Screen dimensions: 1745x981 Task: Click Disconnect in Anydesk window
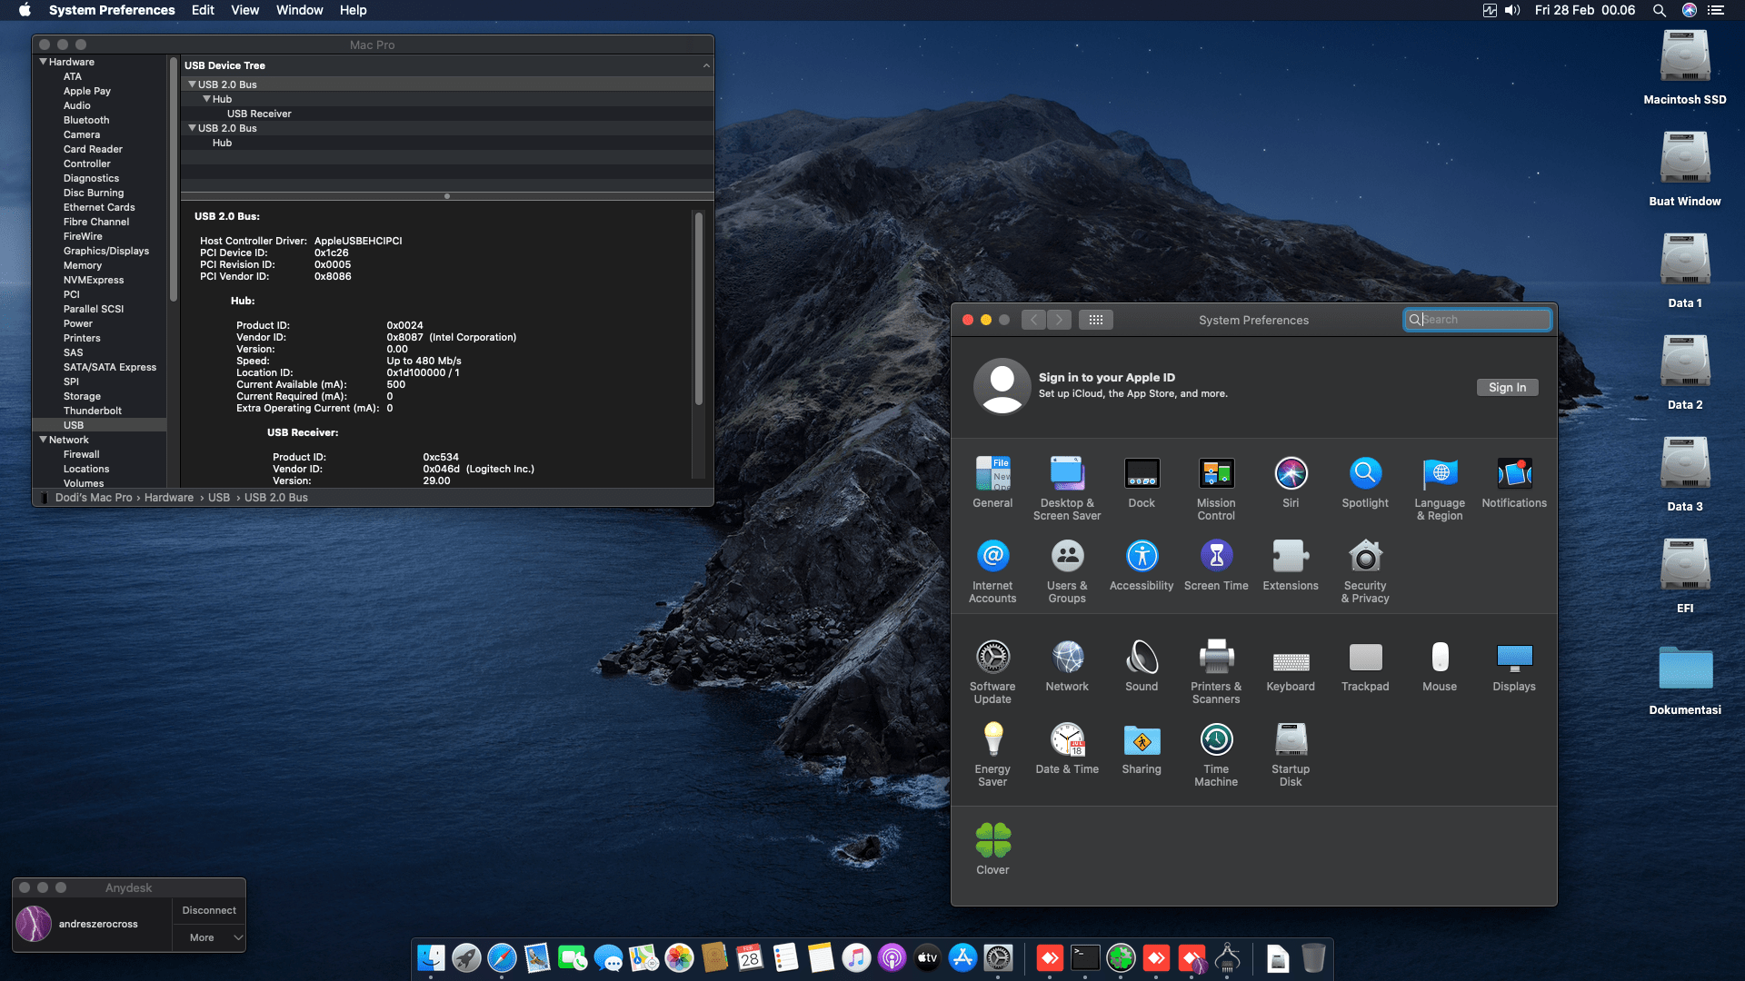tap(209, 910)
